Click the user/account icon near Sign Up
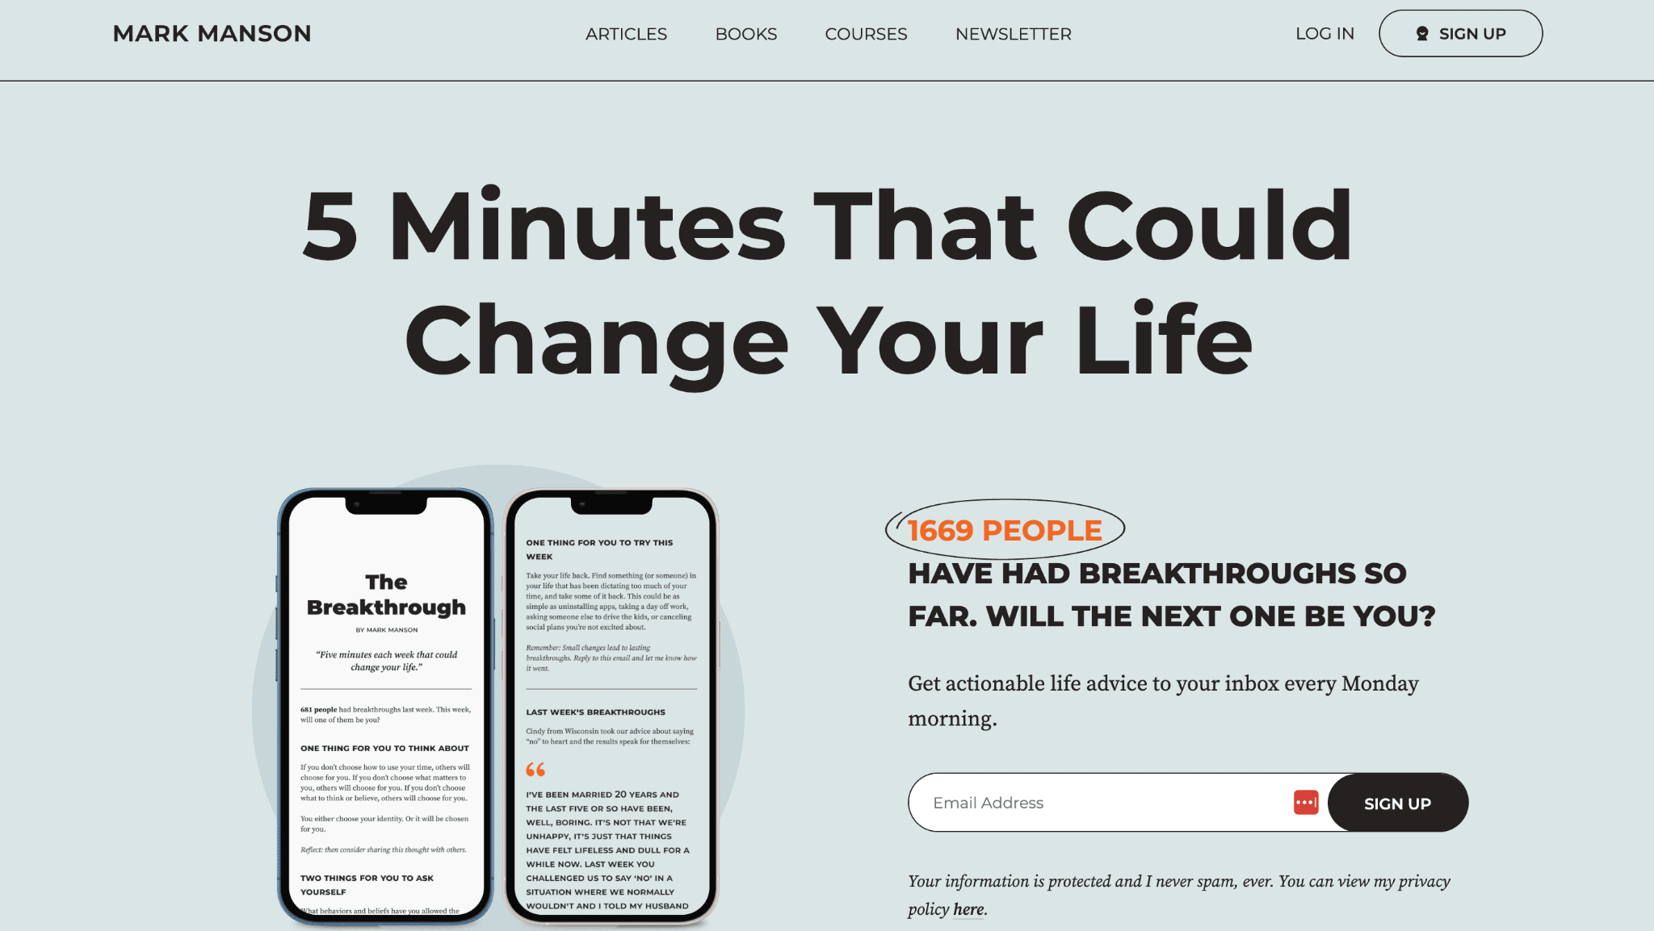Screen dimensions: 1654x931 click(1421, 33)
